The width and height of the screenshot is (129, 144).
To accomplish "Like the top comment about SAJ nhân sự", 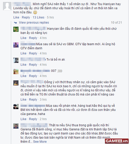I will (16, 17).
